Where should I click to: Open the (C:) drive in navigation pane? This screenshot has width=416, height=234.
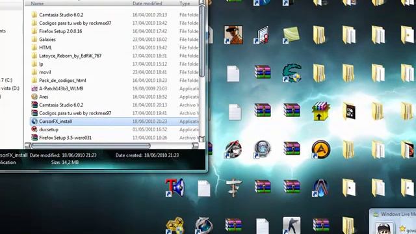click(x=6, y=80)
